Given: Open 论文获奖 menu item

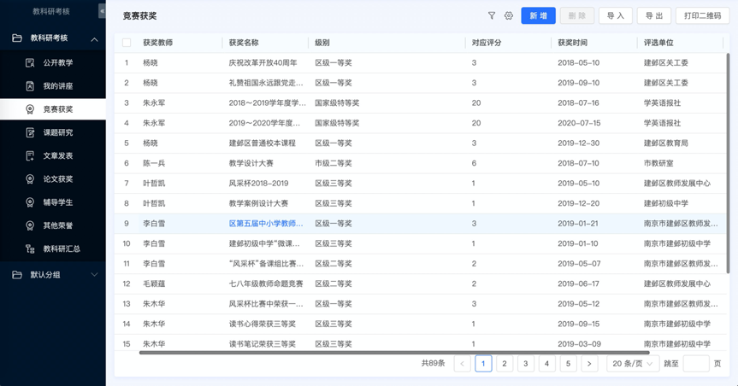Looking at the screenshot, I should pos(53,179).
